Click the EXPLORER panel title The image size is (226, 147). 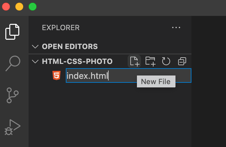(61, 28)
